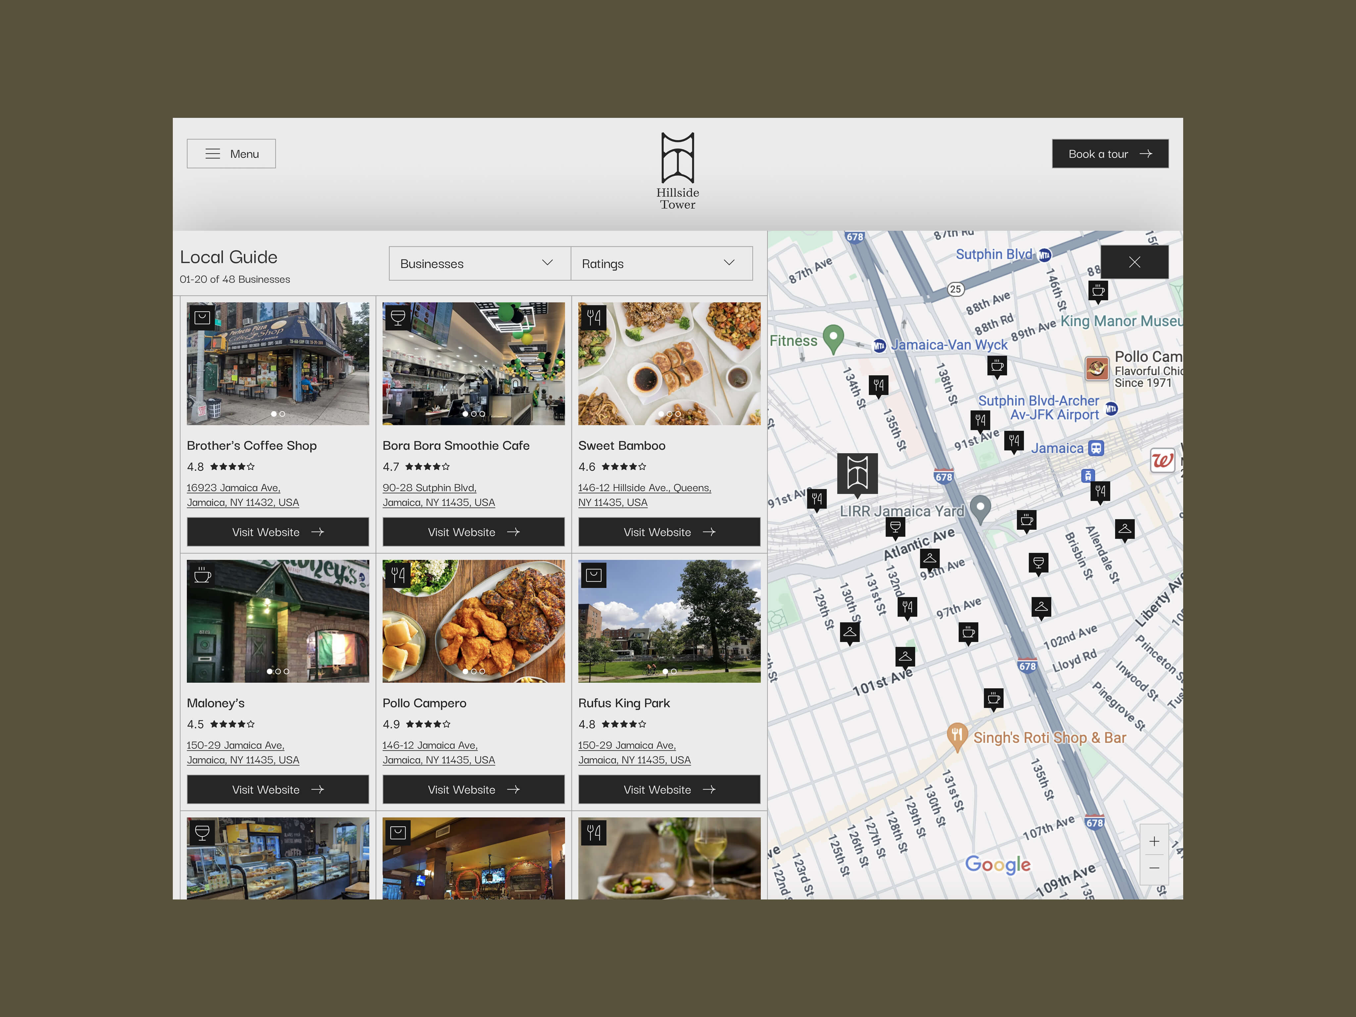Click drink marker near Brisbin St

click(x=1039, y=563)
